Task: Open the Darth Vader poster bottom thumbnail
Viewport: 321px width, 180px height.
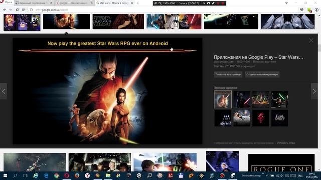Action: (x=222, y=161)
